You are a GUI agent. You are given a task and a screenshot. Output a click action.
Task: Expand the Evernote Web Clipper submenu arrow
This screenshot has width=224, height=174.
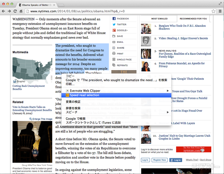(168, 91)
